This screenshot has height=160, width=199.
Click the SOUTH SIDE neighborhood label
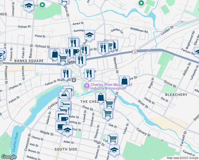(x=66, y=149)
